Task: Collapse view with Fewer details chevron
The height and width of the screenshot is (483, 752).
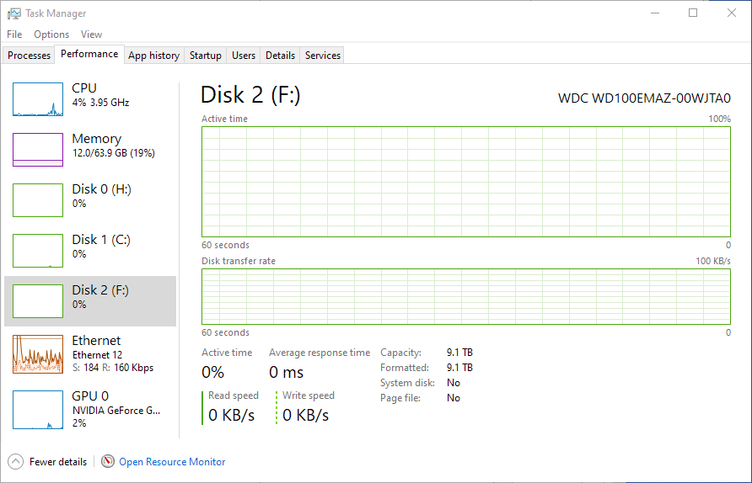Action: coord(16,461)
